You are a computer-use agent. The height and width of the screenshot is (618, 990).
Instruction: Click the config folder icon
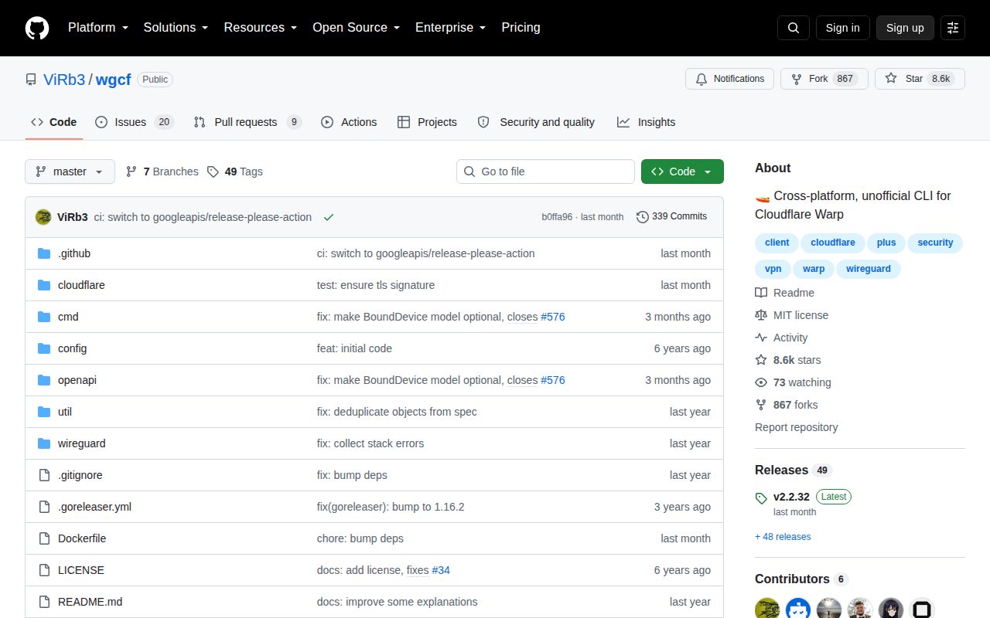(x=44, y=348)
